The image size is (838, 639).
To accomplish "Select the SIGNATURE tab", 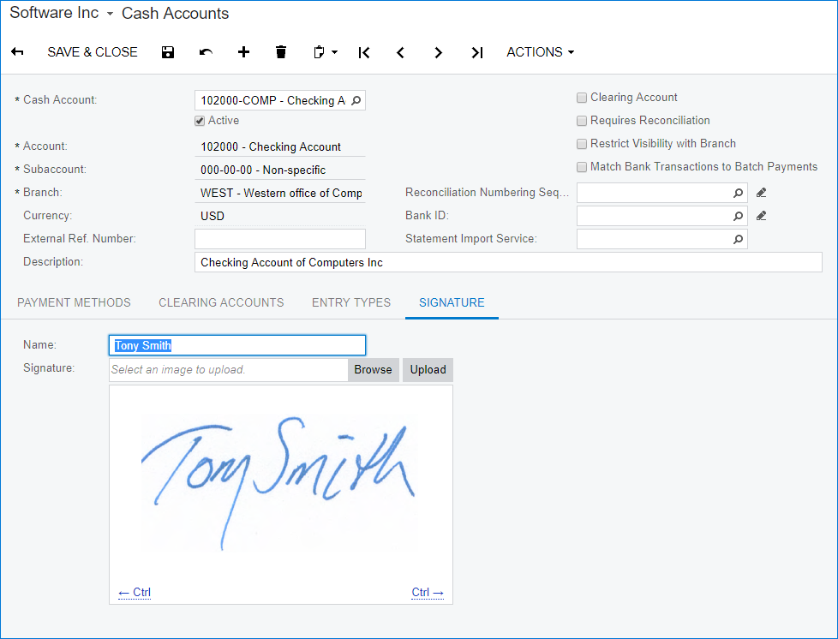I will [x=452, y=302].
